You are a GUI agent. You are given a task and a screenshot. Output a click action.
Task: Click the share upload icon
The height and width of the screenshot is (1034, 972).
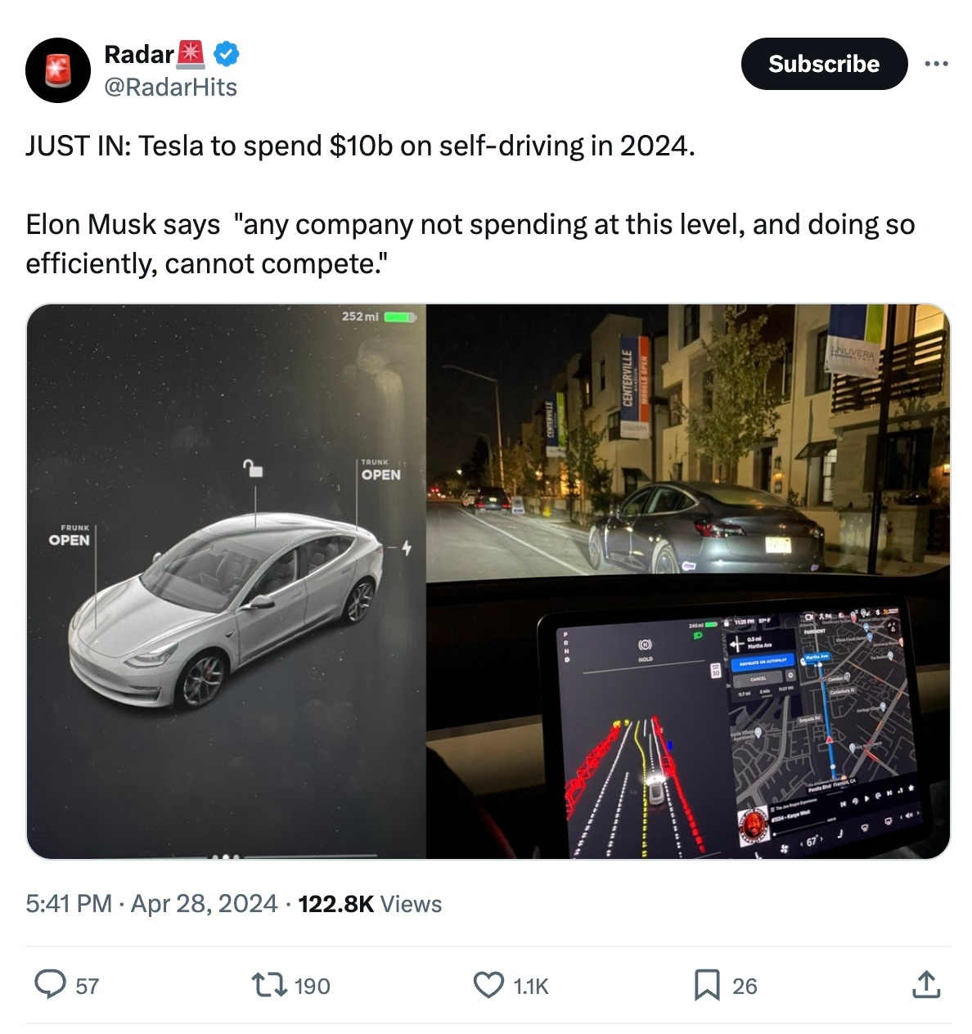tap(925, 984)
